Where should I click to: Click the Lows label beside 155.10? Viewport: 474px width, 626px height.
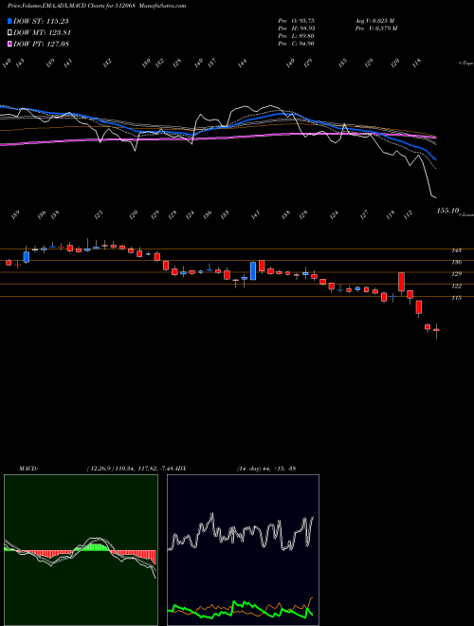(x=466, y=214)
